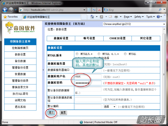Switch to the 帐号设置 tab
The width and height of the screenshot is (168, 126).
pos(89,38)
